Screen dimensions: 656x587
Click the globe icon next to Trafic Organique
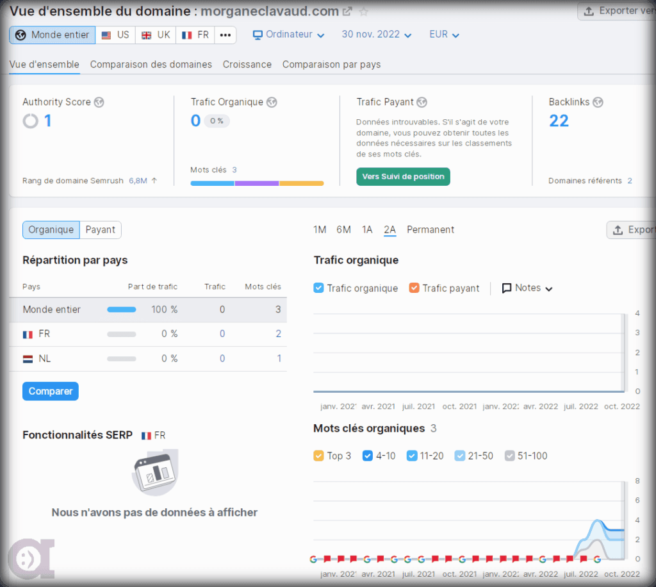pos(272,102)
